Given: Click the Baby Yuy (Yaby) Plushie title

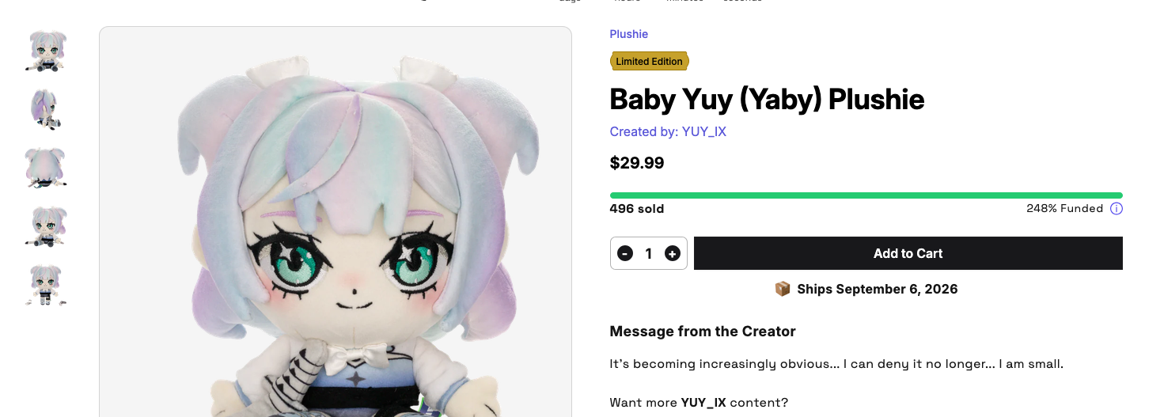Looking at the screenshot, I should (767, 100).
